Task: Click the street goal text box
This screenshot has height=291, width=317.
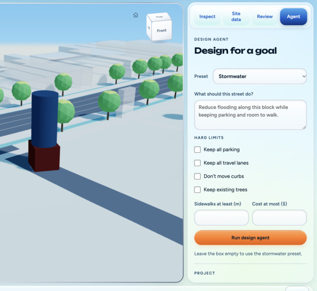Action: [250, 115]
